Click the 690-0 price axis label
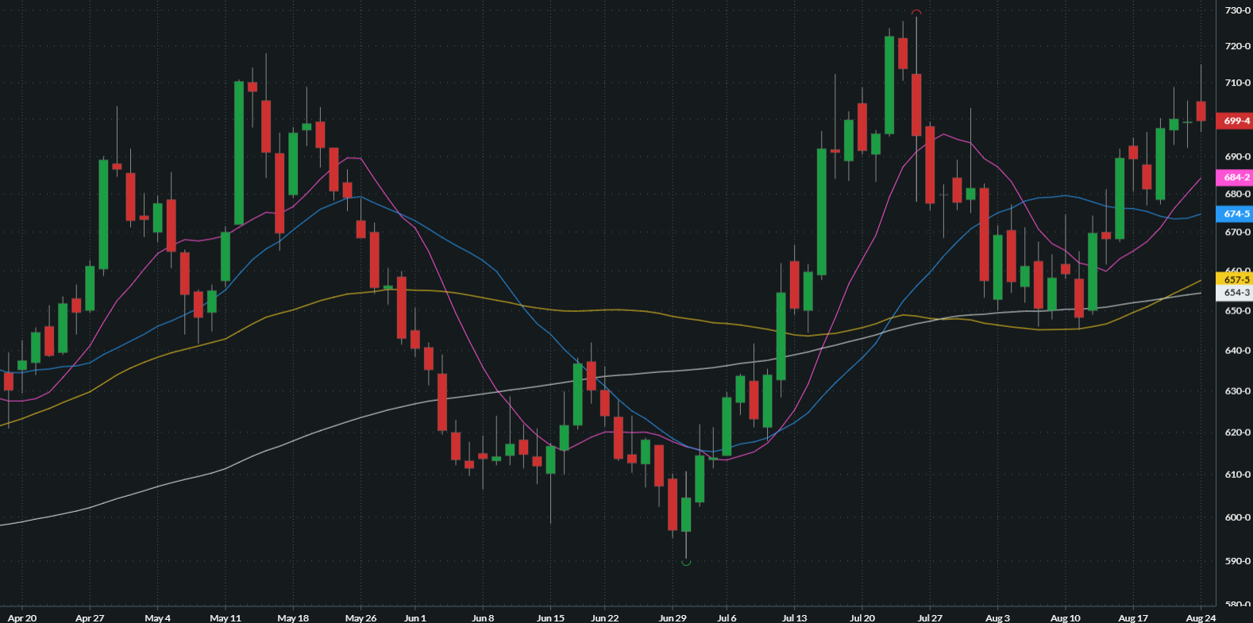This screenshot has width=1253, height=623. [x=1237, y=156]
